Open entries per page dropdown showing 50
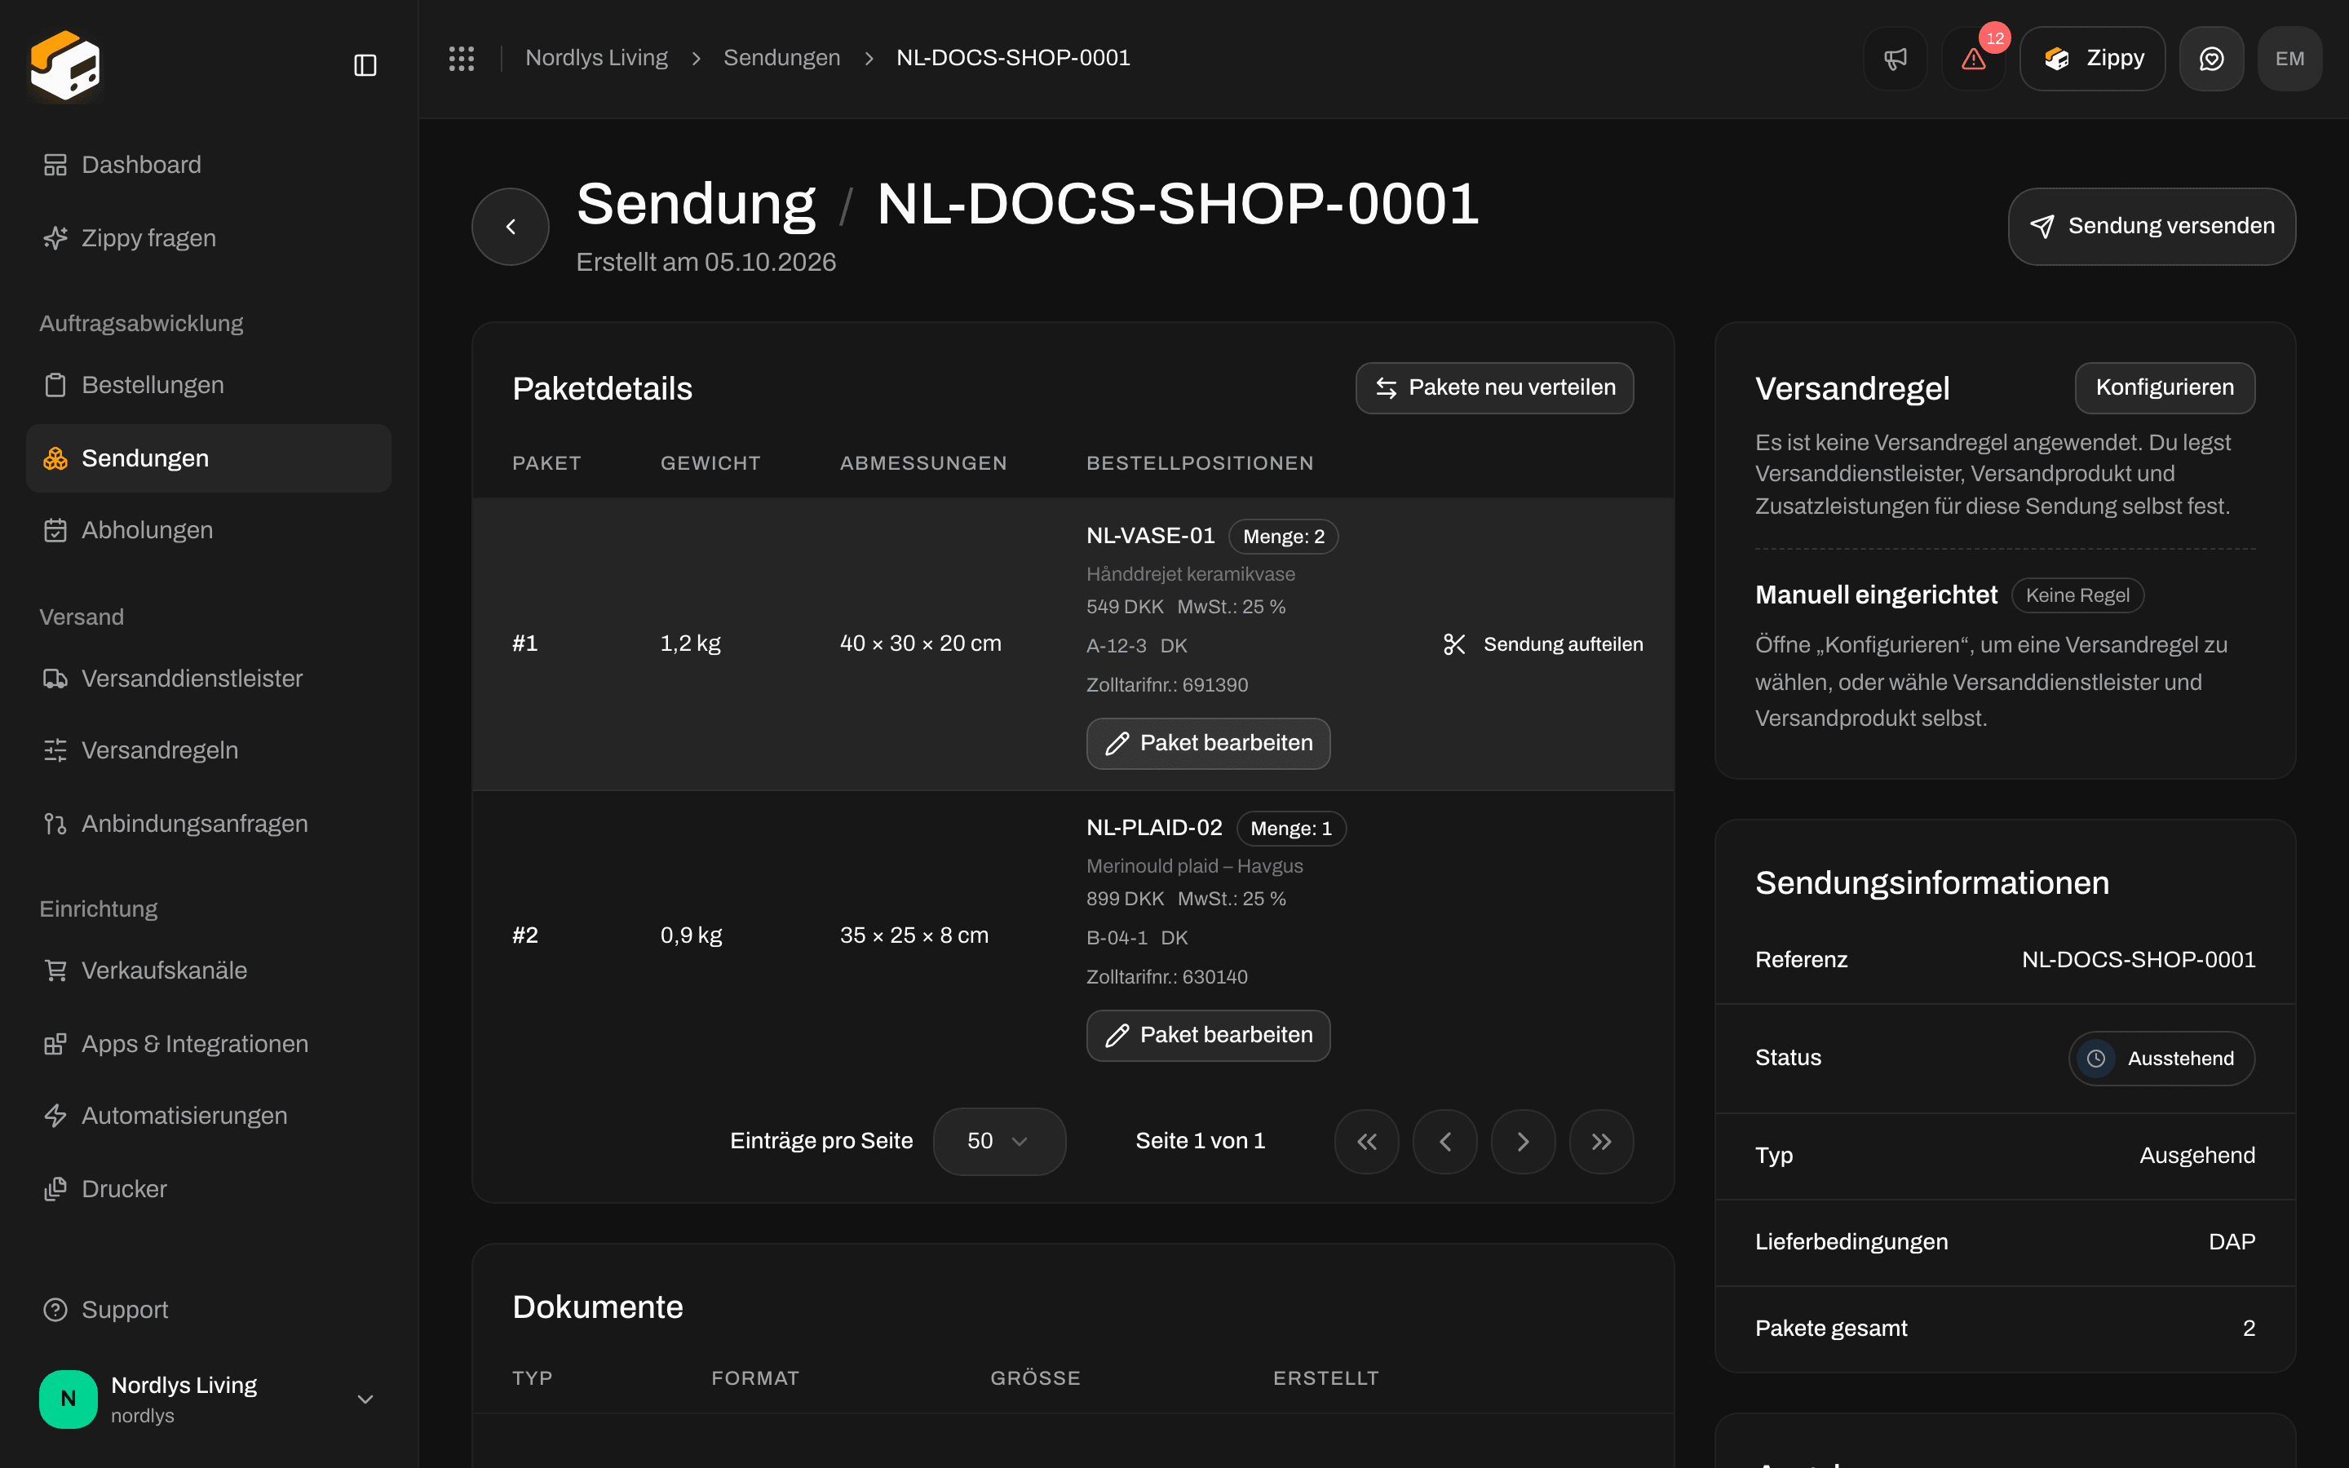 point(999,1142)
